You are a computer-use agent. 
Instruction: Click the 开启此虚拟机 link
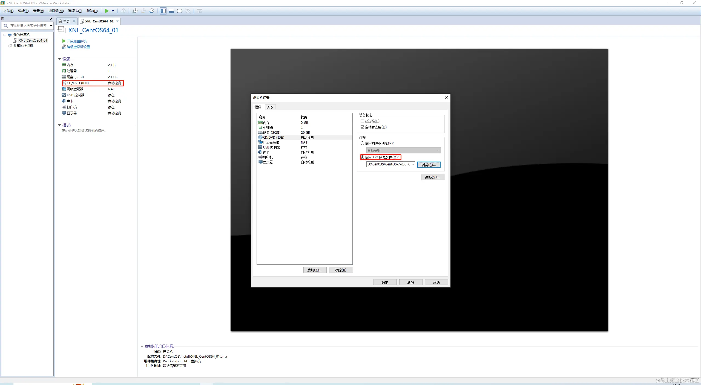pyautogui.click(x=76, y=41)
